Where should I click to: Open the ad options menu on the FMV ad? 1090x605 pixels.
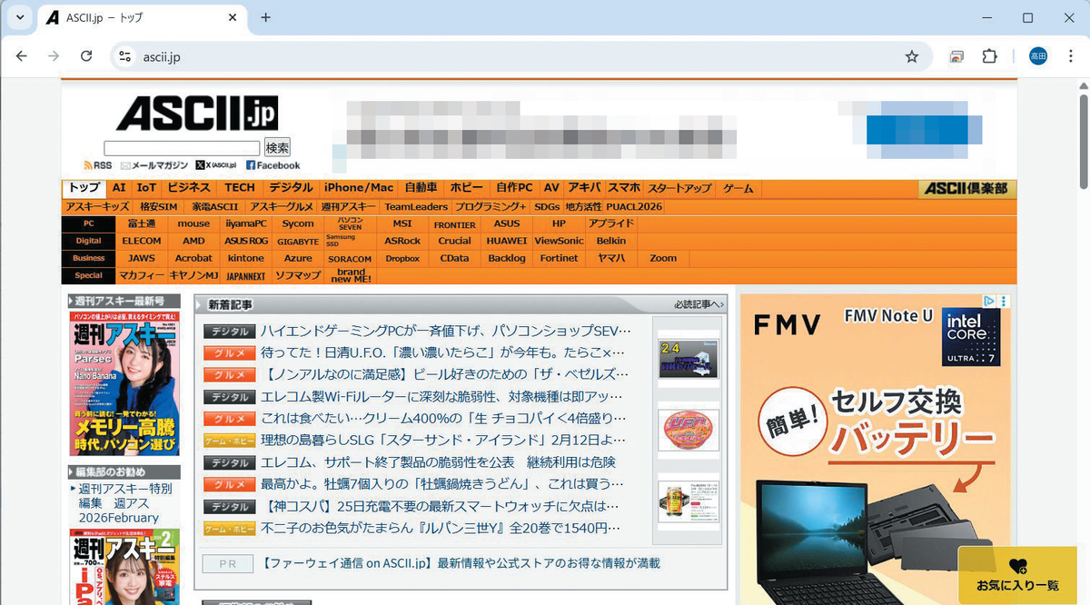point(1002,301)
